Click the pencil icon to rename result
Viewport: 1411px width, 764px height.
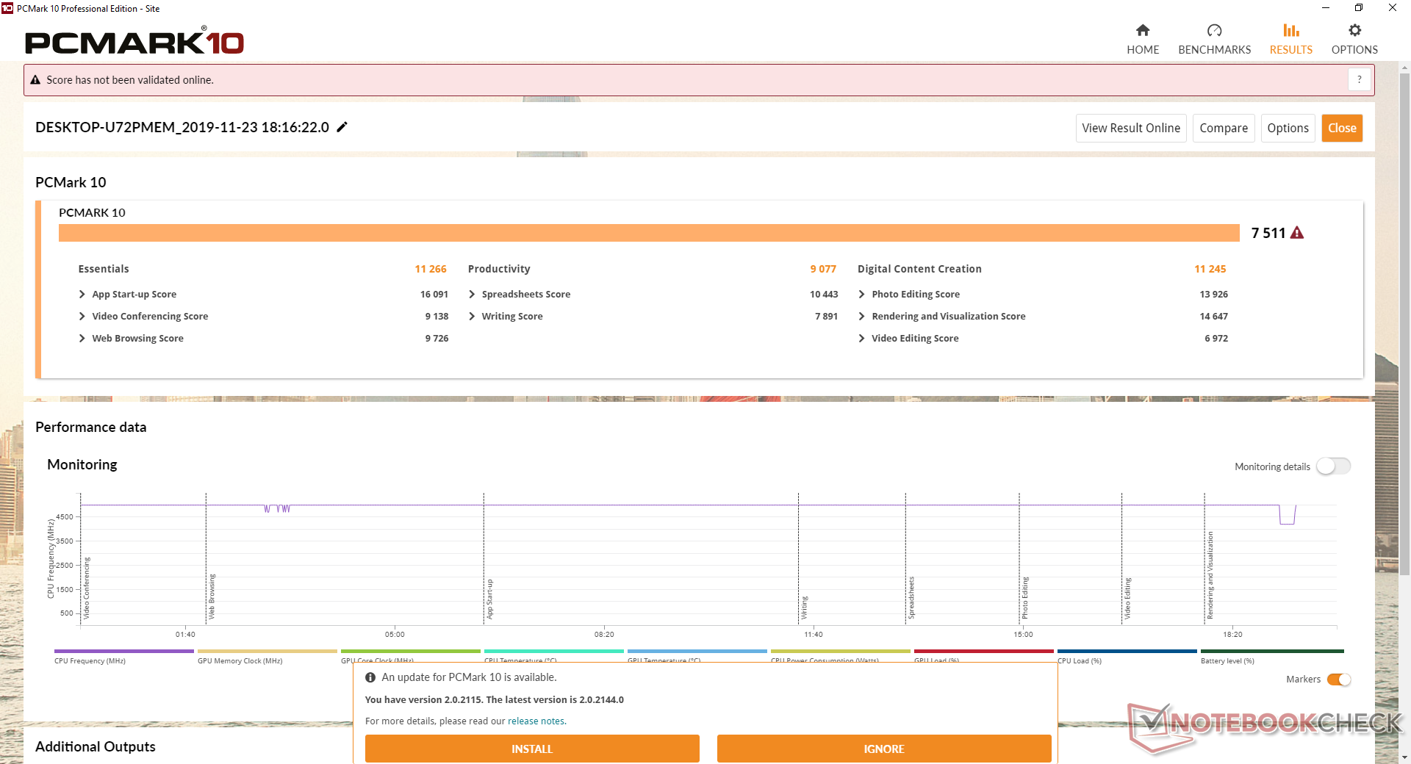[x=342, y=127]
